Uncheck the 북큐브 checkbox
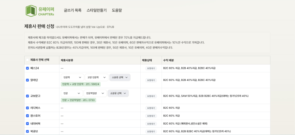Viewport: 295px width, 135px height. 28,131
